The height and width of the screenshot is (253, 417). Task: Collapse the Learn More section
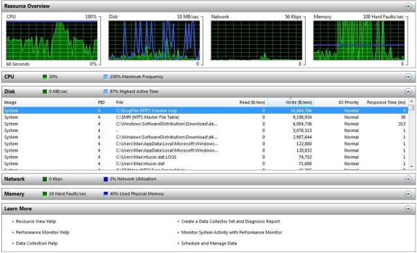click(408, 209)
